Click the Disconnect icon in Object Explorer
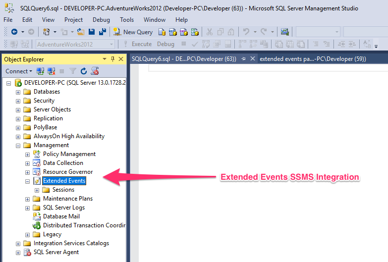 pos(51,71)
